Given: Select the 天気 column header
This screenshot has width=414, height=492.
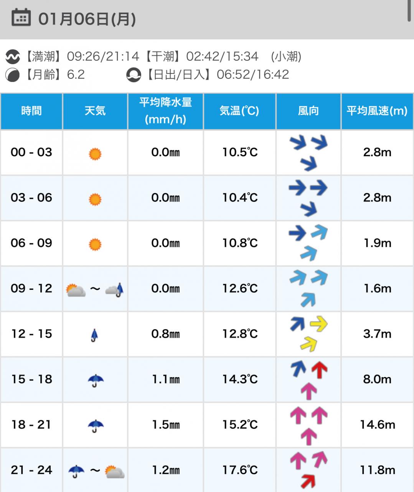Looking at the screenshot, I should pos(95,111).
